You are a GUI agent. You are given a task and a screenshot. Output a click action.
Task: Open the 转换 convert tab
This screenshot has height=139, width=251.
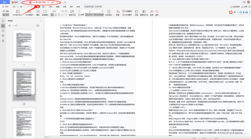(x=78, y=7)
